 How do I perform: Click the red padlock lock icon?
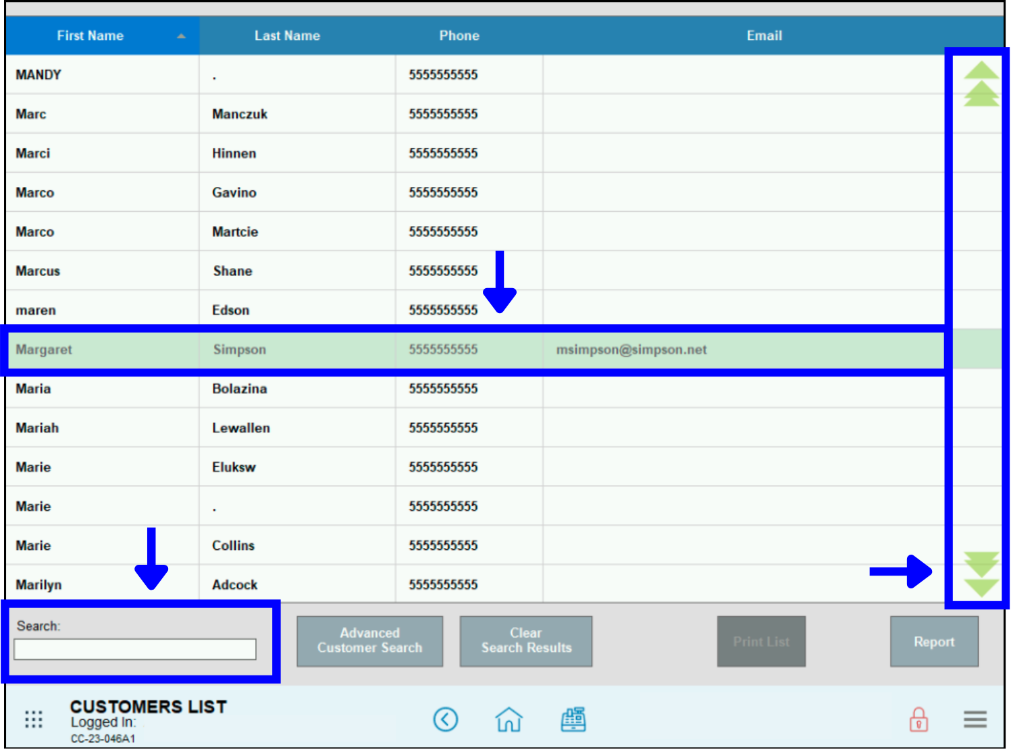click(x=918, y=719)
